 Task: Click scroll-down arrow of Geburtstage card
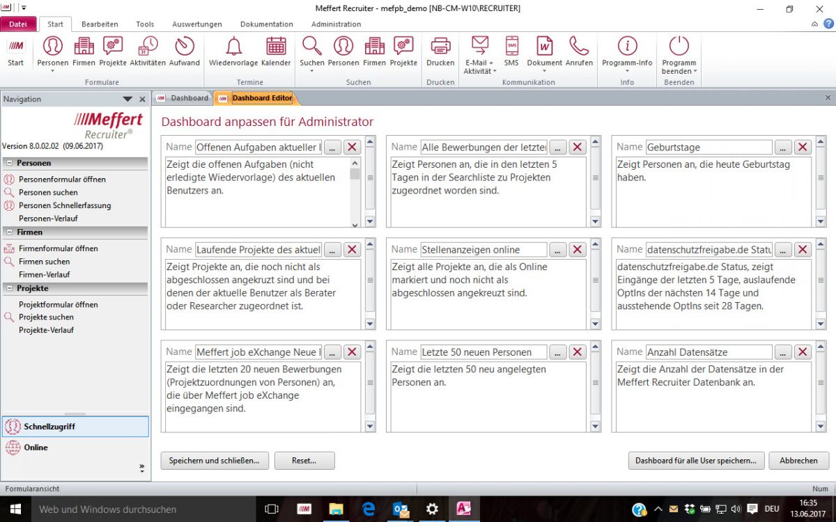pos(820,222)
